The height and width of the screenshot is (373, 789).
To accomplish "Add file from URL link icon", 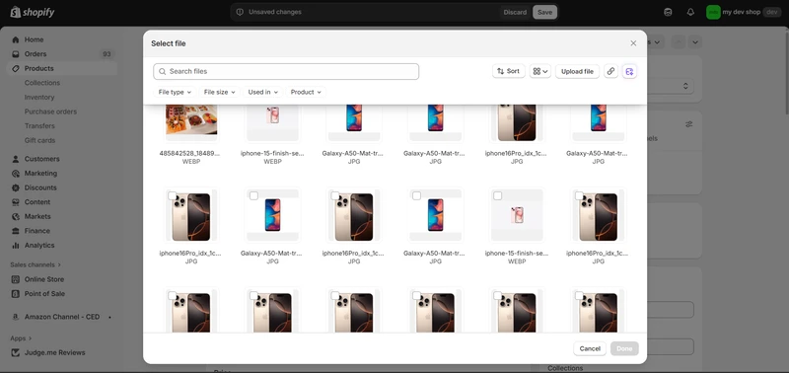I will click(610, 71).
